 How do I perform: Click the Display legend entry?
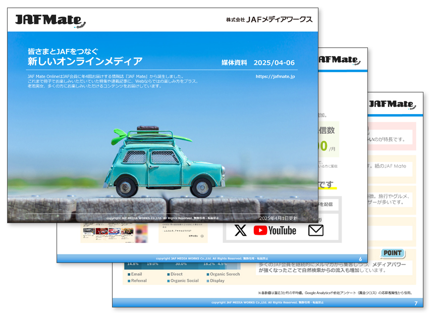coord(216,281)
